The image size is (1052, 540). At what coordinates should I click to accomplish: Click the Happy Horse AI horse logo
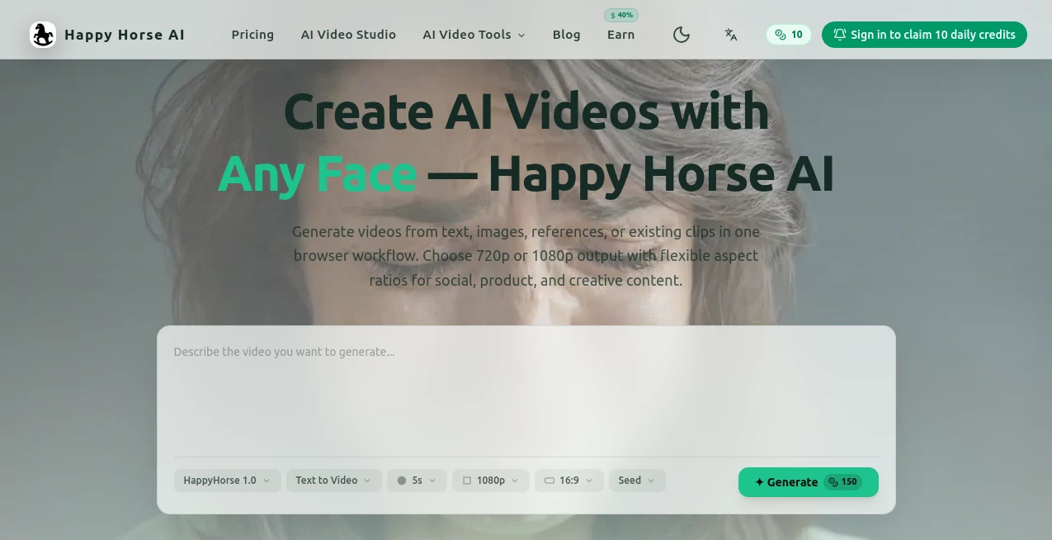point(43,35)
